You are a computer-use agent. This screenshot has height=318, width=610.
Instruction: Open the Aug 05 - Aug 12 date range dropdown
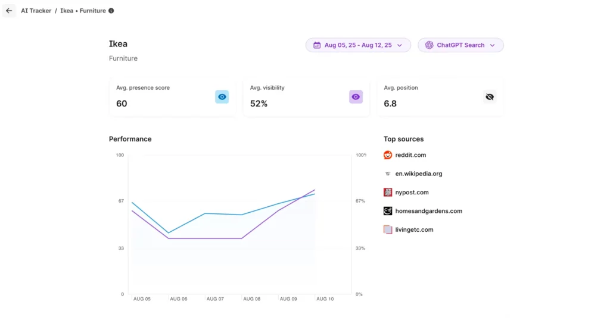(x=358, y=45)
